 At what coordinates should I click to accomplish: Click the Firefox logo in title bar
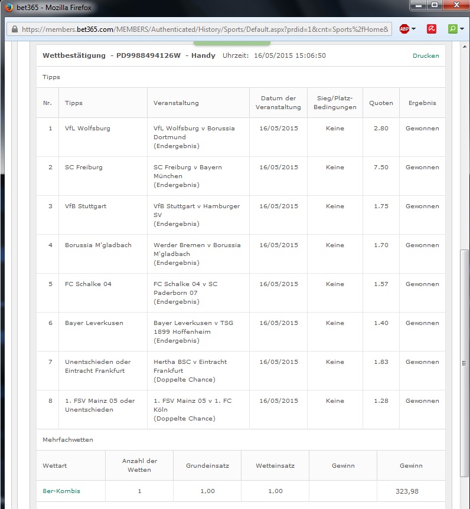click(9, 7)
